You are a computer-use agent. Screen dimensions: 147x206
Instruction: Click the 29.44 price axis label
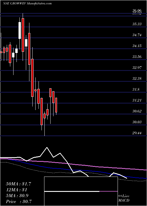click(137, 133)
